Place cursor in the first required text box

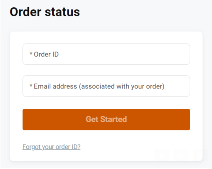(106, 54)
